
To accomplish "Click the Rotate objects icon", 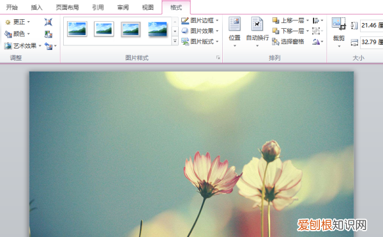I will [318, 42].
